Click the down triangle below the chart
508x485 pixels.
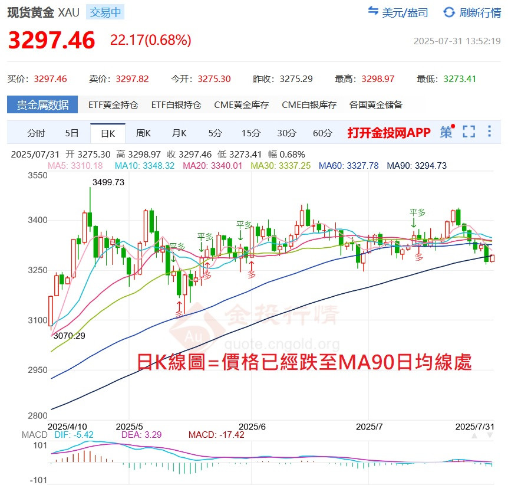pos(490,435)
